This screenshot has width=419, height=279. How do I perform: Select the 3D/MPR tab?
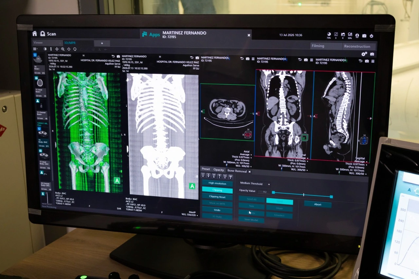(78, 43)
